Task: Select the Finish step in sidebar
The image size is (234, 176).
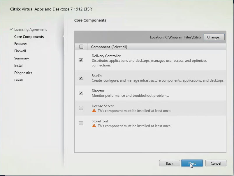Action: [x=19, y=80]
